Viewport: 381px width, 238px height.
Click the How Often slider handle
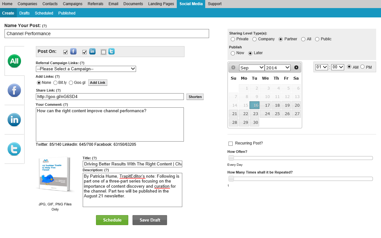click(x=231, y=158)
